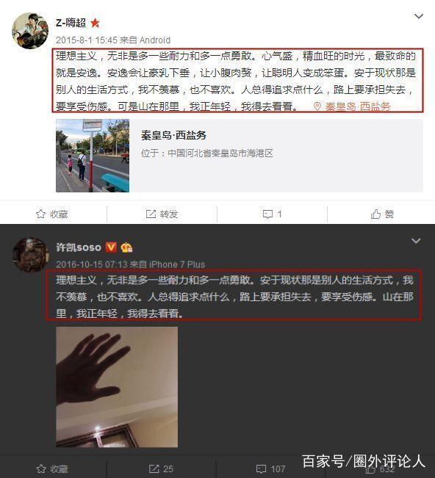
Task: Favorite the first post with 收藏 star
Action: [52, 214]
